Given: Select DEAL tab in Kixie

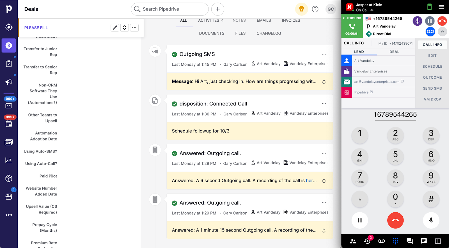Looking at the screenshot, I should (394, 52).
